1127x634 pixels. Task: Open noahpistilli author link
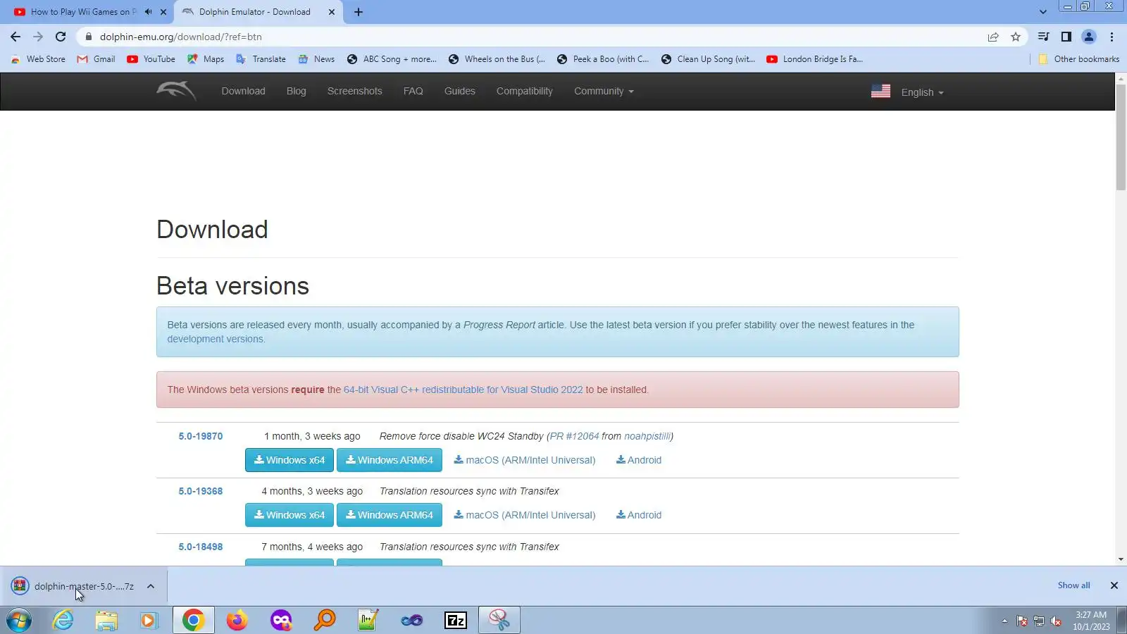[647, 436]
